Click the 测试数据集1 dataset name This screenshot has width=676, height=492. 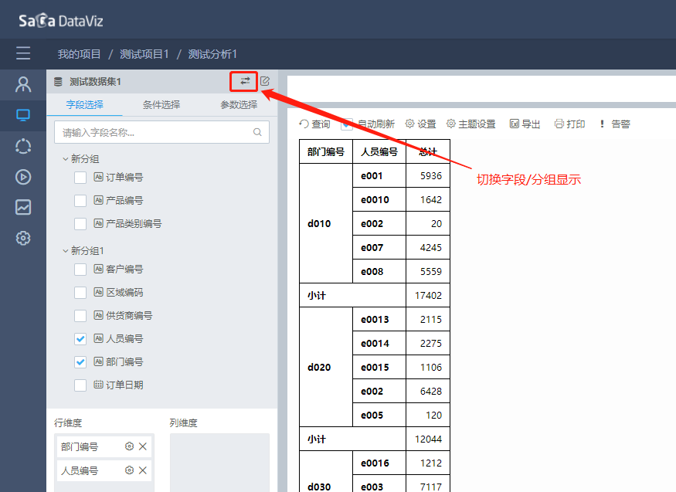[x=95, y=81]
